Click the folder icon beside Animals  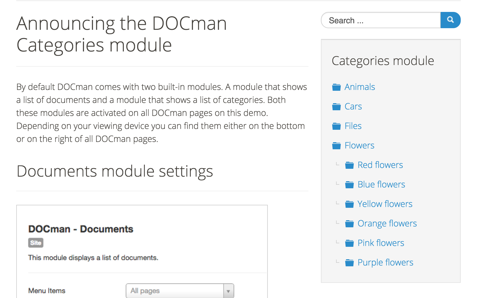click(336, 87)
